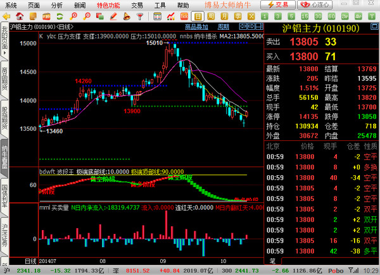This screenshot has width=380, height=275.
Task: Switch to the 2hr chart button
Action: click(x=345, y=16)
